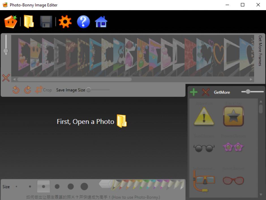Pick the leopard print frame

coord(83,54)
